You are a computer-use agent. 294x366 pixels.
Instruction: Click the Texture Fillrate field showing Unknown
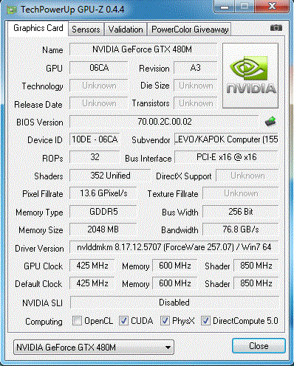click(x=241, y=193)
